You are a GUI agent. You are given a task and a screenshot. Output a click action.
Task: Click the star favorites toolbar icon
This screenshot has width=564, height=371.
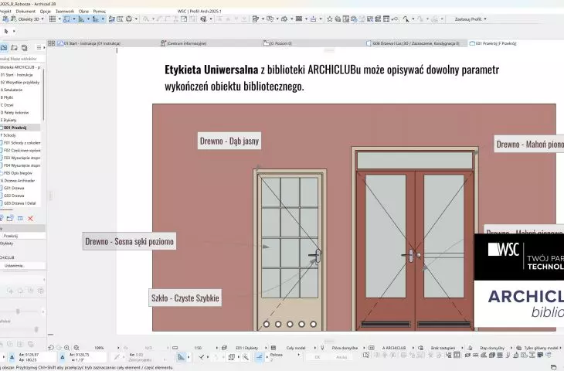point(329,19)
